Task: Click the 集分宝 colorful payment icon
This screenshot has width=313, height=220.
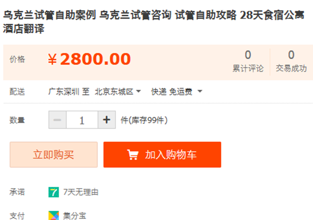Action: coord(54,216)
